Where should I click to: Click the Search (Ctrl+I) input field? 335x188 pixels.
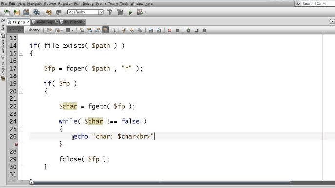pyautogui.click(x=314, y=3)
